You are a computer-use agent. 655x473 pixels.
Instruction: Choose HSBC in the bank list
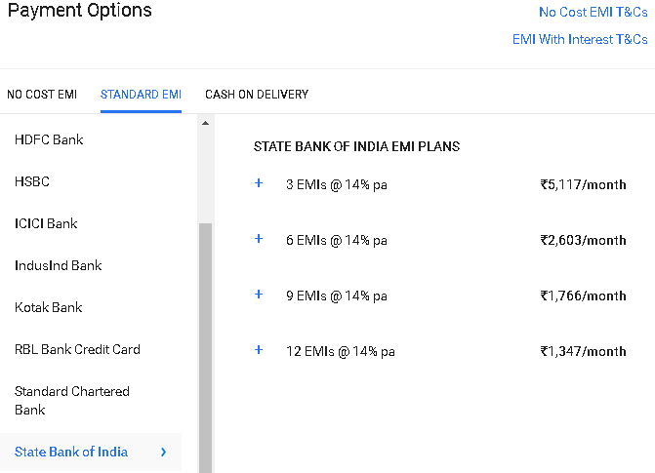pos(32,181)
